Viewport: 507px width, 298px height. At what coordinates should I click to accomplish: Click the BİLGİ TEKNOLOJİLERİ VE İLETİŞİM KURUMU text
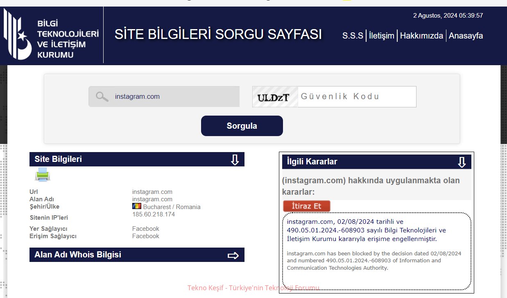pos(68,39)
